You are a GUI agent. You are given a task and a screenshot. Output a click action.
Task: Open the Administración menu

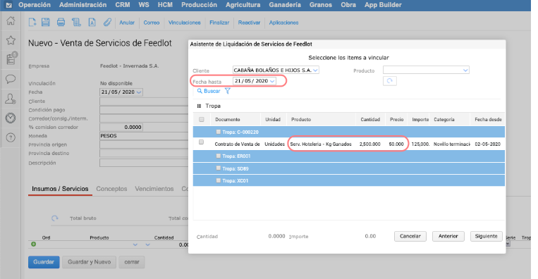point(82,5)
